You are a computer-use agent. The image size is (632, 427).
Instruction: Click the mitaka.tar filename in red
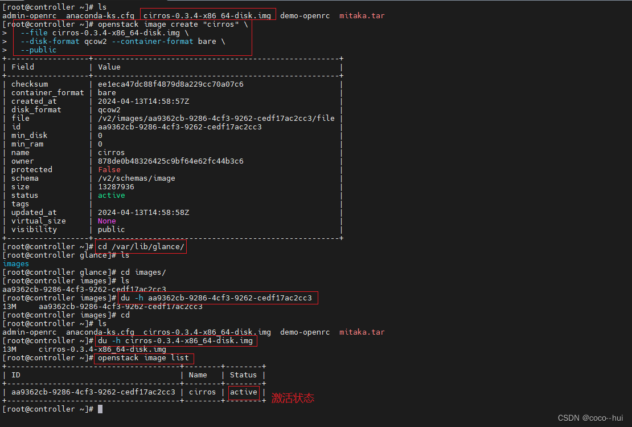tap(362, 15)
